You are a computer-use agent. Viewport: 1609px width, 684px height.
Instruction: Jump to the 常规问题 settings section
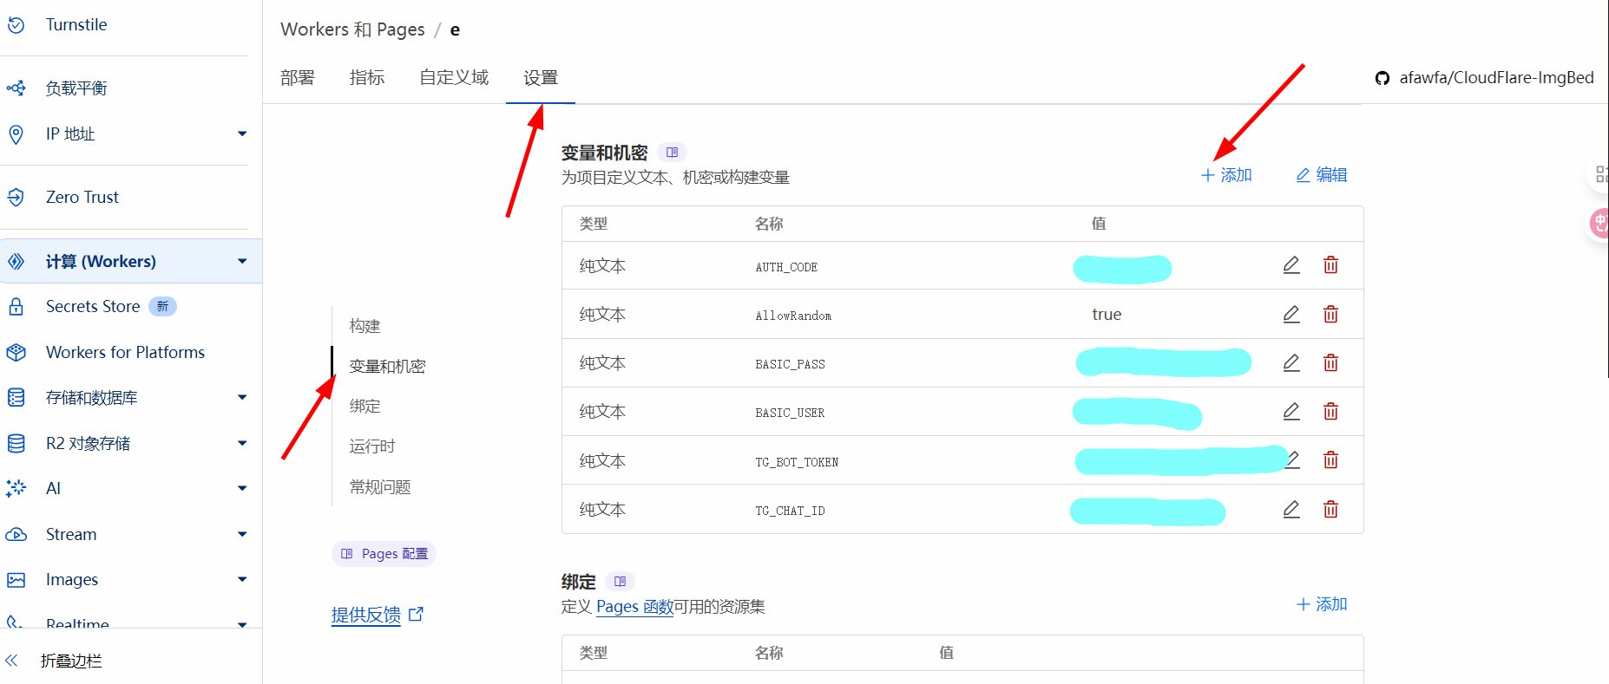coord(380,486)
